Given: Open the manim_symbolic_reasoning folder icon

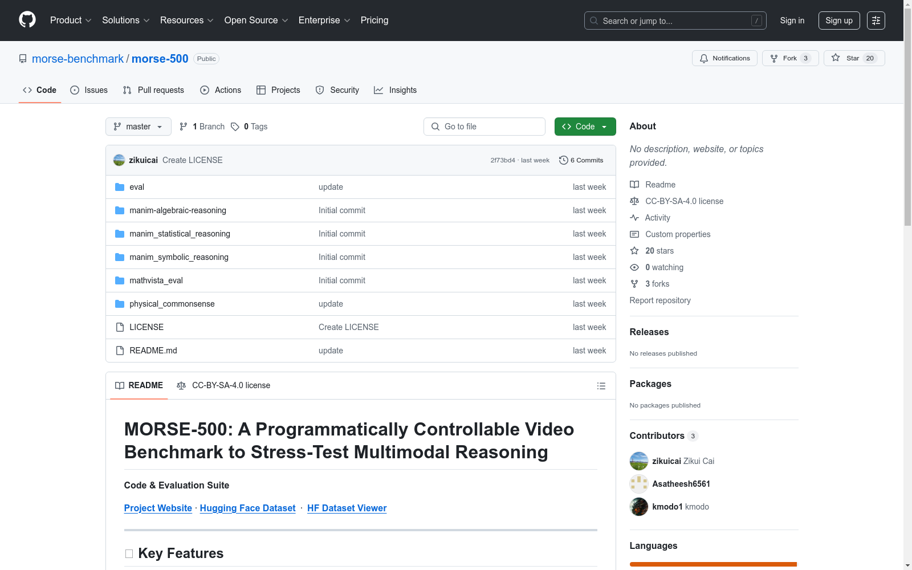Looking at the screenshot, I should click(120, 257).
